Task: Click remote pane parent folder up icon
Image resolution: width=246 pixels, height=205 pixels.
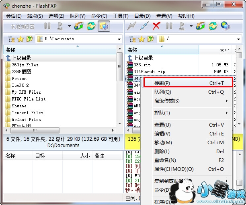Action: tap(150, 39)
